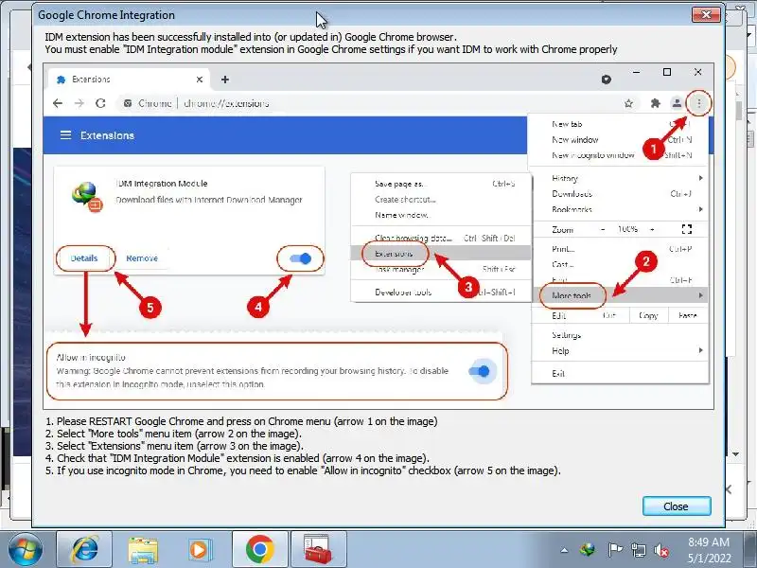Viewport: 757px width, 568px height.
Task: Click the Close button in IDM dialog
Action: tap(677, 506)
